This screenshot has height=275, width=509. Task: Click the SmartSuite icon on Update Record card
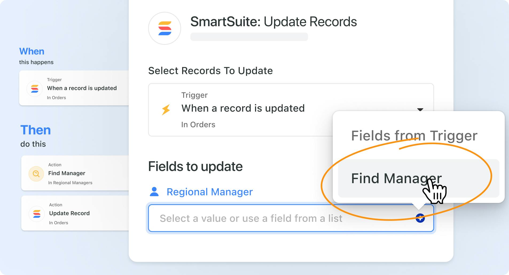click(37, 214)
